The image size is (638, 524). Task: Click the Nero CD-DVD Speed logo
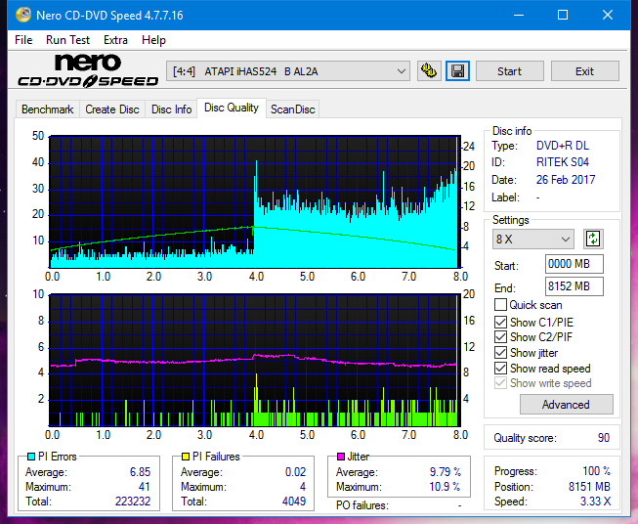coord(88,70)
